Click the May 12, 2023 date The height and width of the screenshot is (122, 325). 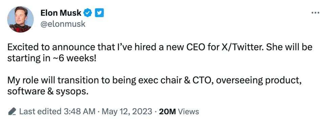pos(127,112)
